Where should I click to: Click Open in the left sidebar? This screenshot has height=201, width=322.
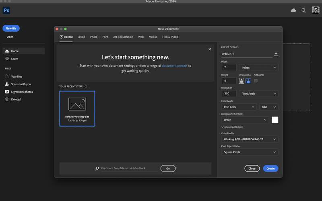point(10,37)
